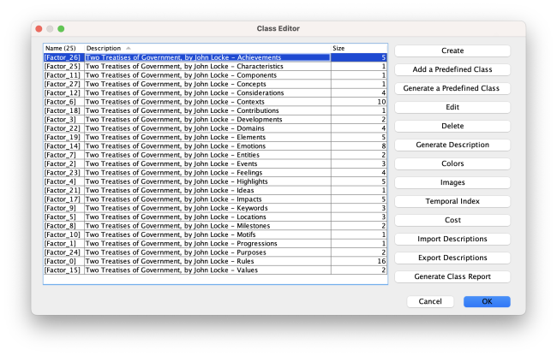Select the [Factor_8] name cell
This screenshot has height=356, width=557.
tap(64, 226)
